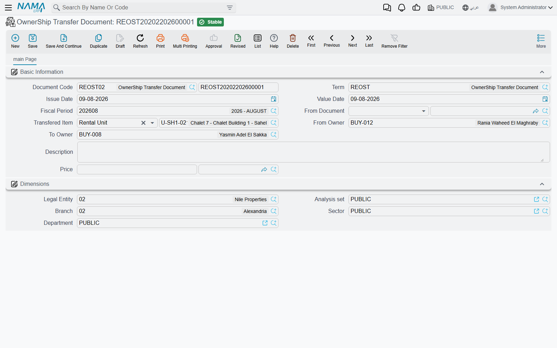557x348 pixels.
Task: Open the hamburger main menu
Action: pyautogui.click(x=8, y=7)
